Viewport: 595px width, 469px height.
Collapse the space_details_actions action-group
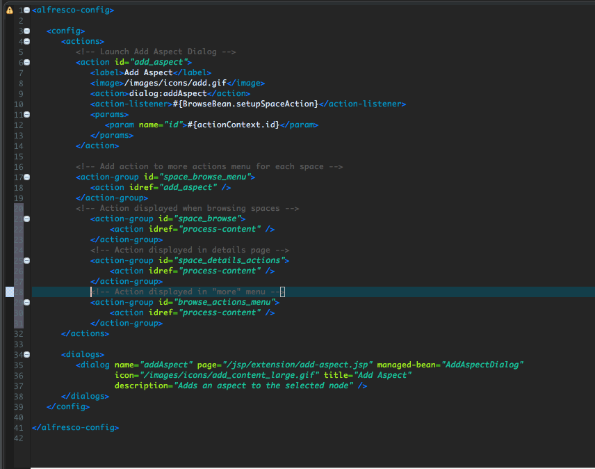27,261
